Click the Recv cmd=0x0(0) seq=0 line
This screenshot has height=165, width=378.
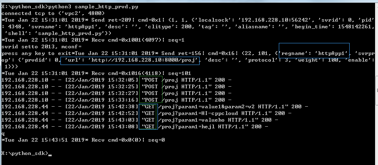click(83, 140)
